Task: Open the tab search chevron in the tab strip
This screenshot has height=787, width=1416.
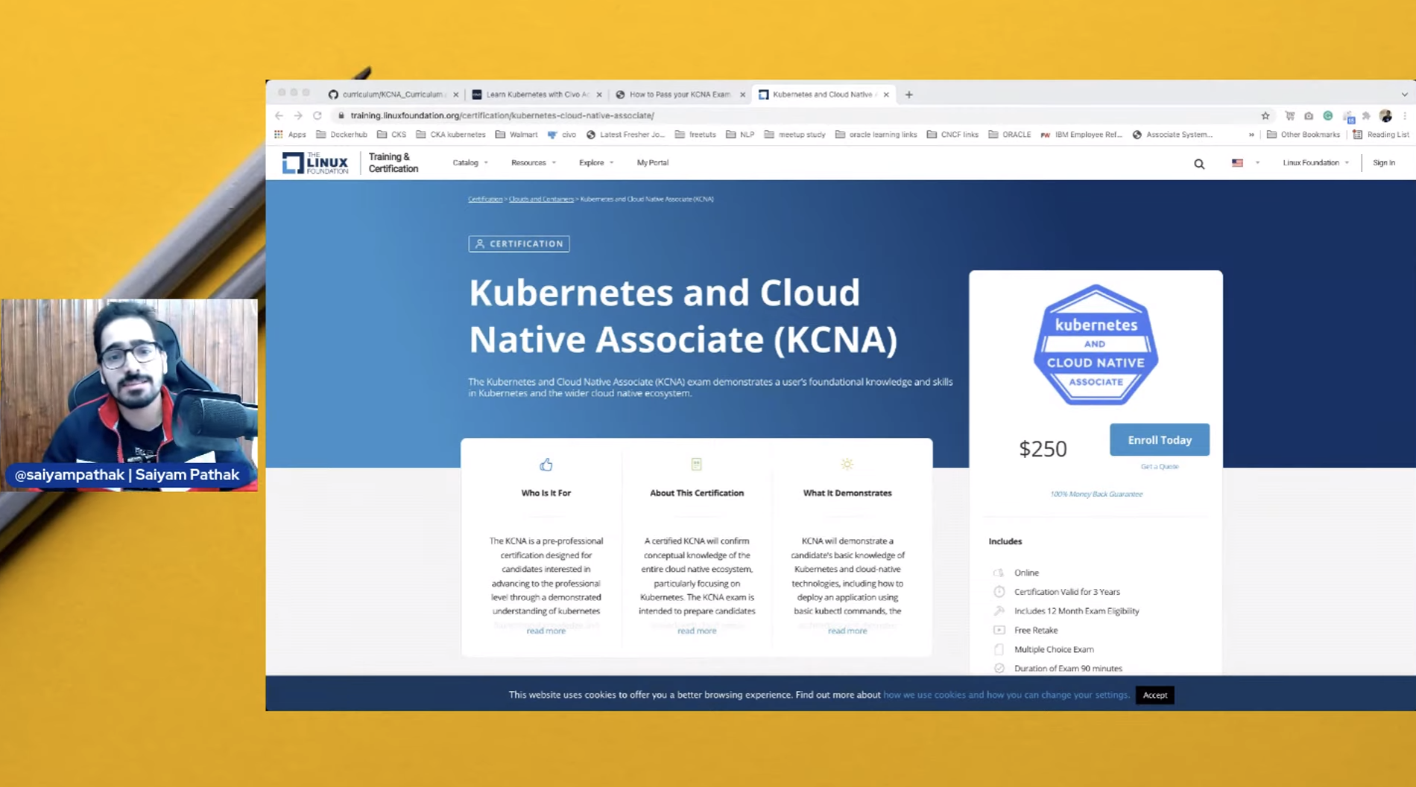Action: [1405, 95]
